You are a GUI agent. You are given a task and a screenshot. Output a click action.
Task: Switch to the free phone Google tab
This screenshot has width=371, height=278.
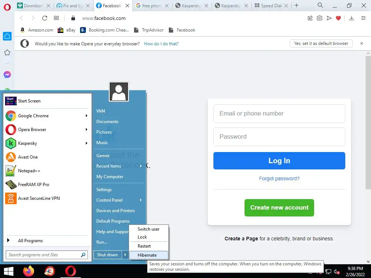tap(151, 6)
